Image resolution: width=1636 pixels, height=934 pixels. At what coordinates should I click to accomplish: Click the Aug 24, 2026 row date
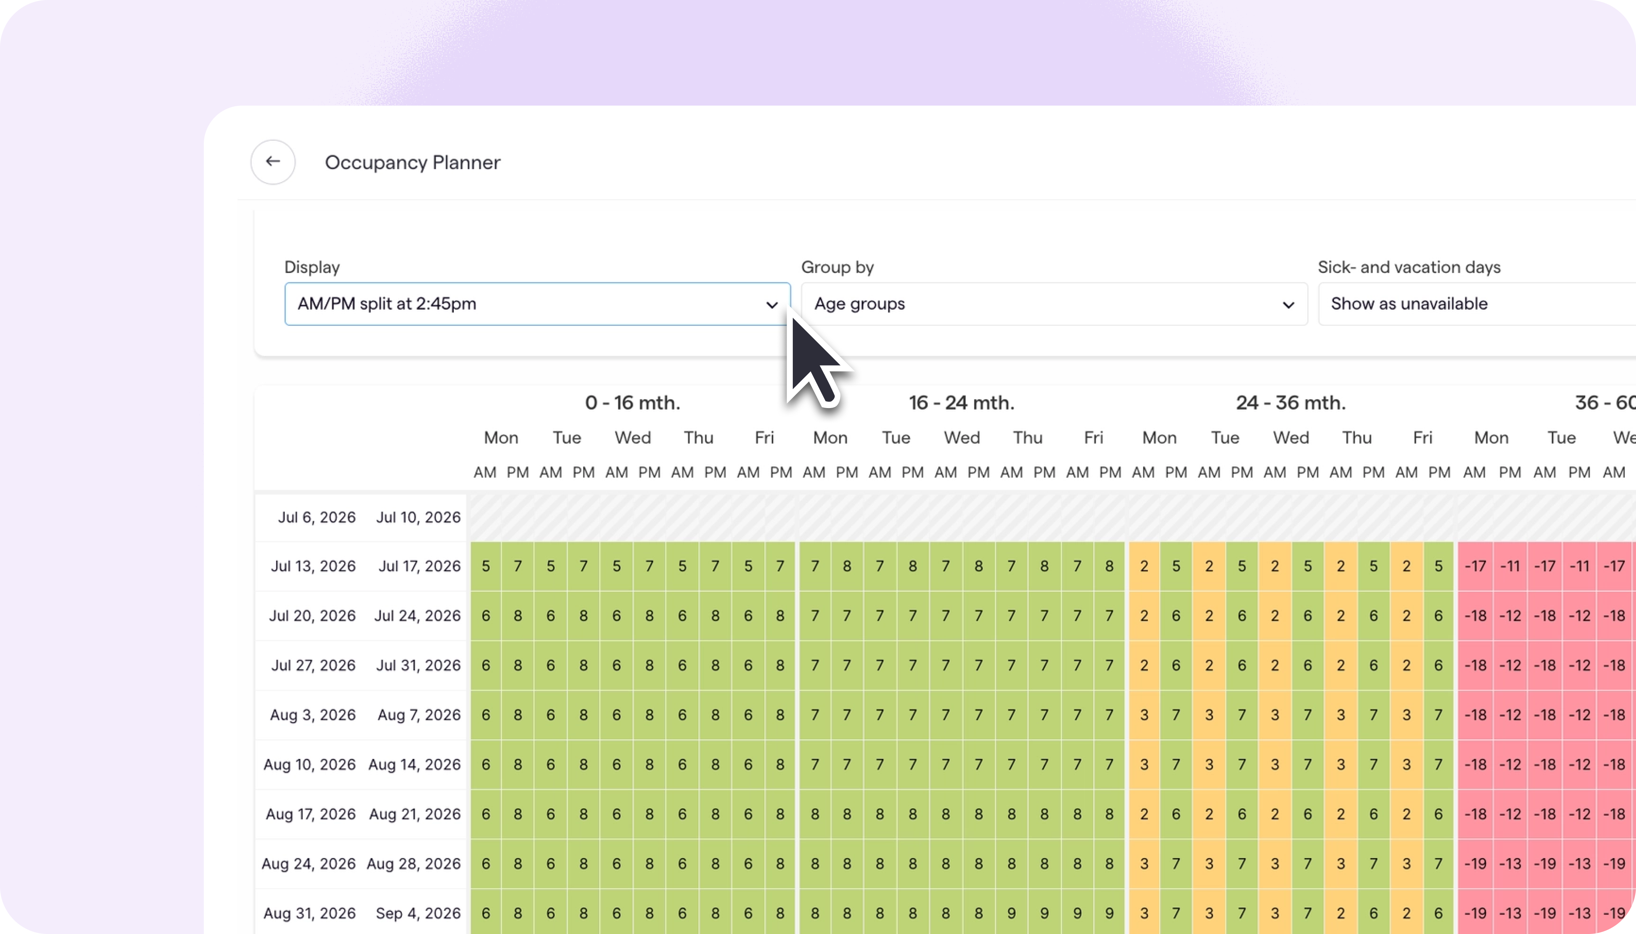[x=309, y=863]
